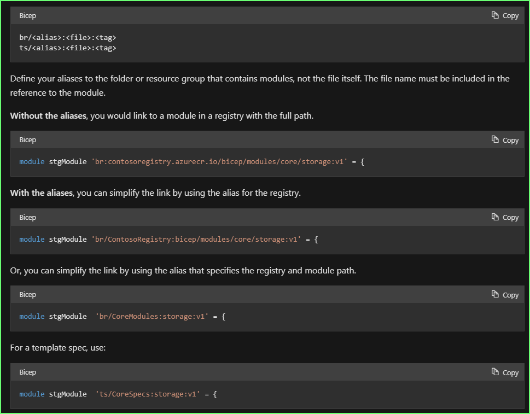530x414 pixels.
Task: Click the Bicep label on the template spec block
Action: pos(27,372)
